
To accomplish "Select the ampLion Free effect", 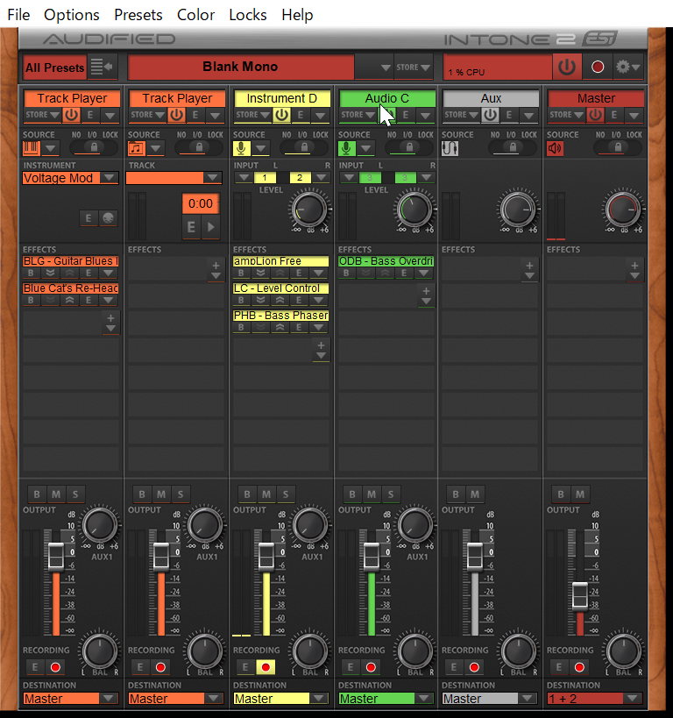I will 280,261.
